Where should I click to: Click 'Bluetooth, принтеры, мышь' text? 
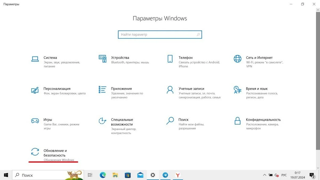pyautogui.click(x=130, y=62)
